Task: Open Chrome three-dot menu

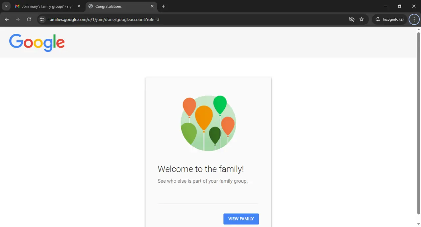Action: [x=414, y=19]
